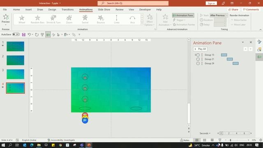Start slideshow from beginning via Quick Access icon

pos(42,35)
